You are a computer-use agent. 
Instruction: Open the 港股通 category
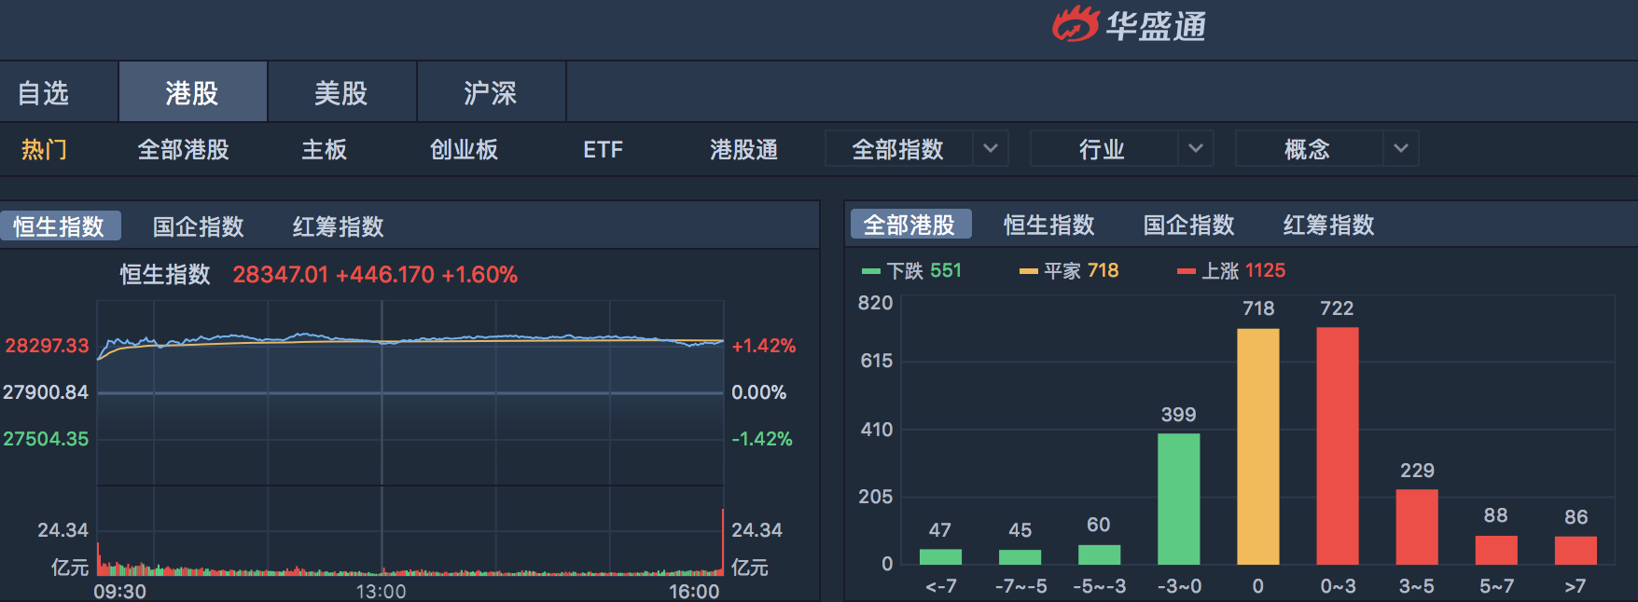pyautogui.click(x=743, y=150)
